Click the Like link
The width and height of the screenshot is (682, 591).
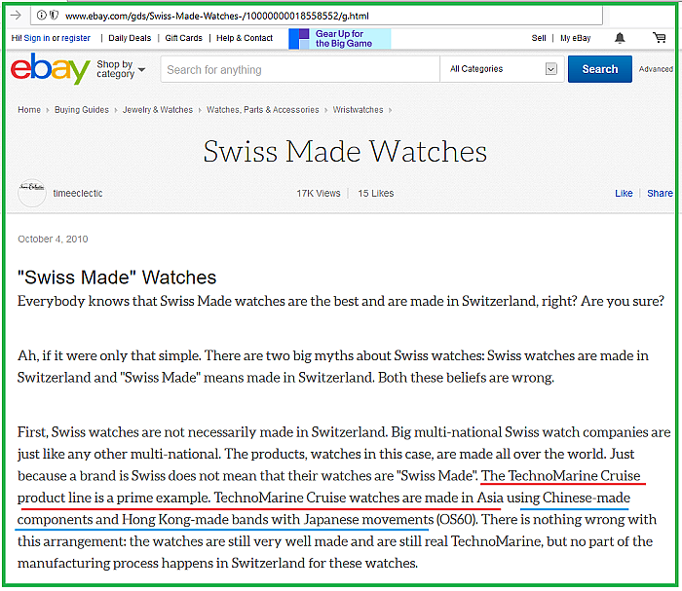(x=624, y=194)
